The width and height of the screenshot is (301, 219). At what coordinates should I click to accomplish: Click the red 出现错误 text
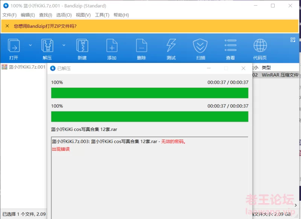(61, 149)
